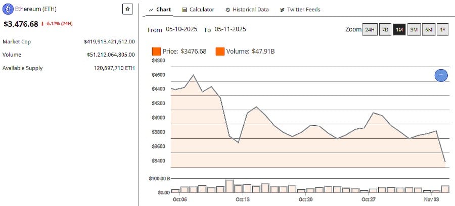Click the Historical Data clock icon
455x206 pixels.
(x=228, y=10)
